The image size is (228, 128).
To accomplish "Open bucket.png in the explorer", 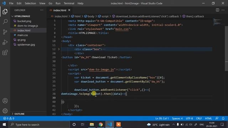I will [24, 21].
